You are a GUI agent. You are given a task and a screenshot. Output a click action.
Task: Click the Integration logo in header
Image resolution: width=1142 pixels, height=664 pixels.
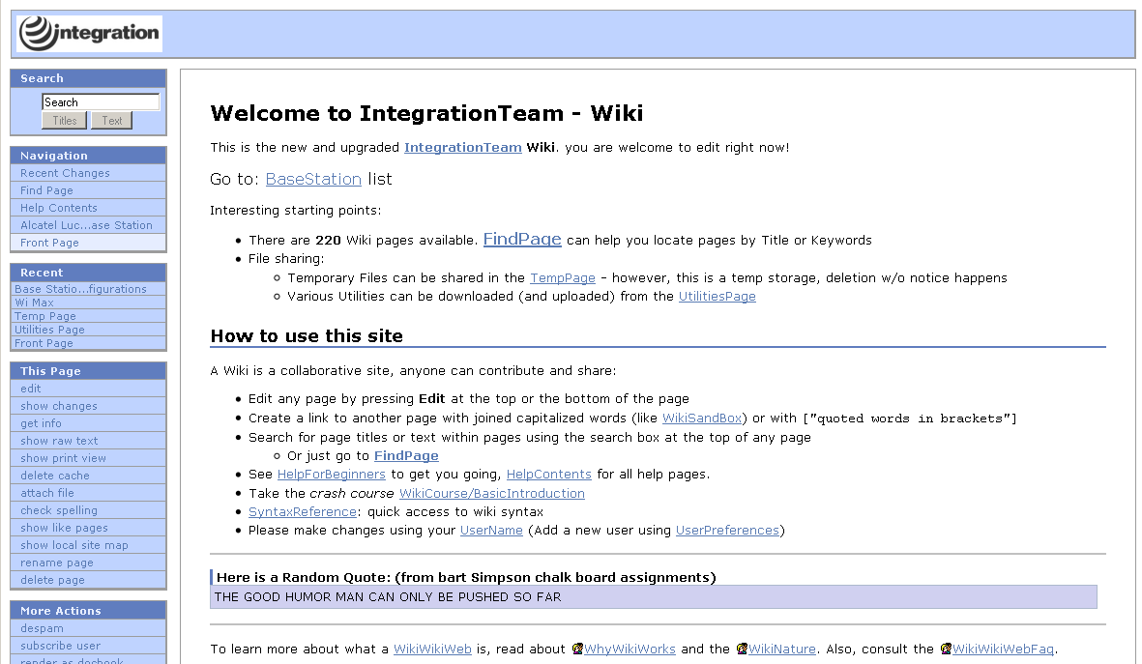click(89, 34)
